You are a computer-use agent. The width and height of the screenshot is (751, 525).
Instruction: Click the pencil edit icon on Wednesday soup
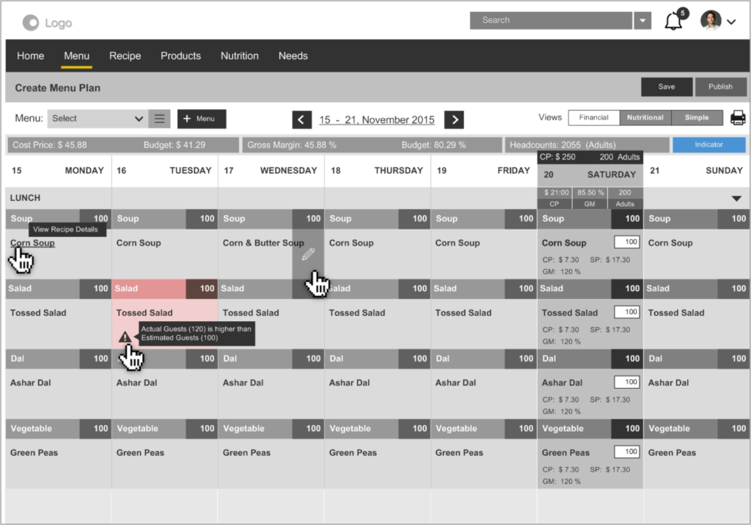pyautogui.click(x=308, y=254)
